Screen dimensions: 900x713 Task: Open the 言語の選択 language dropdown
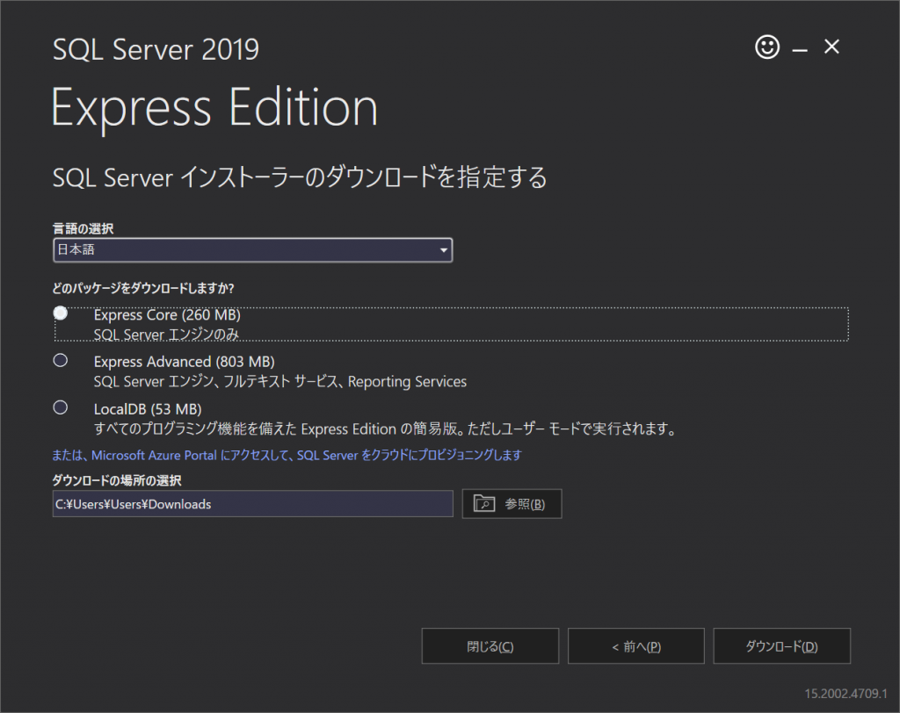(252, 250)
